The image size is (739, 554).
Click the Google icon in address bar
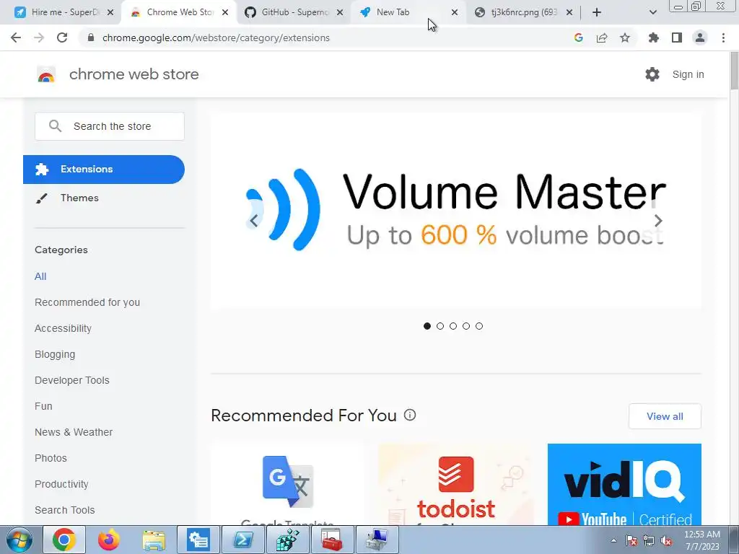coord(578,38)
